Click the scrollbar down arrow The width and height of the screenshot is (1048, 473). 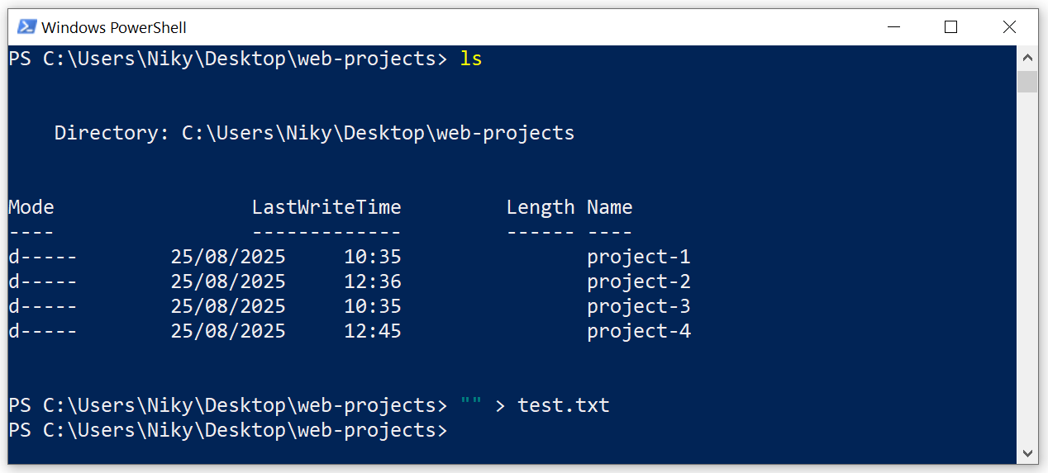coord(1027,452)
